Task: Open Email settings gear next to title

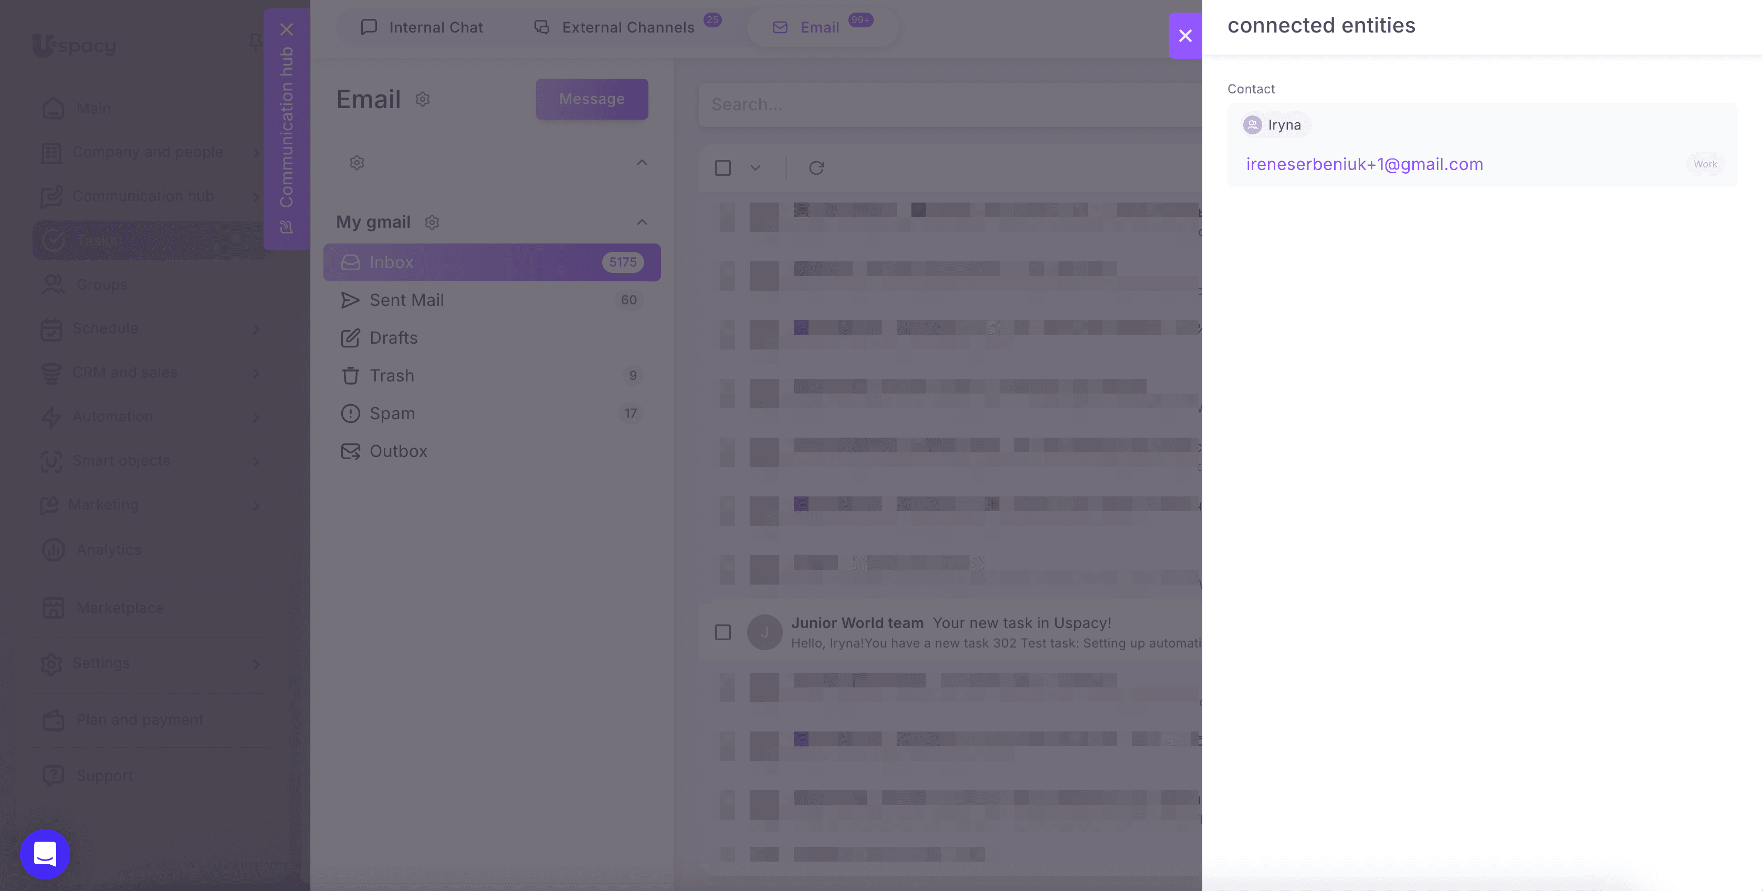Action: [422, 99]
